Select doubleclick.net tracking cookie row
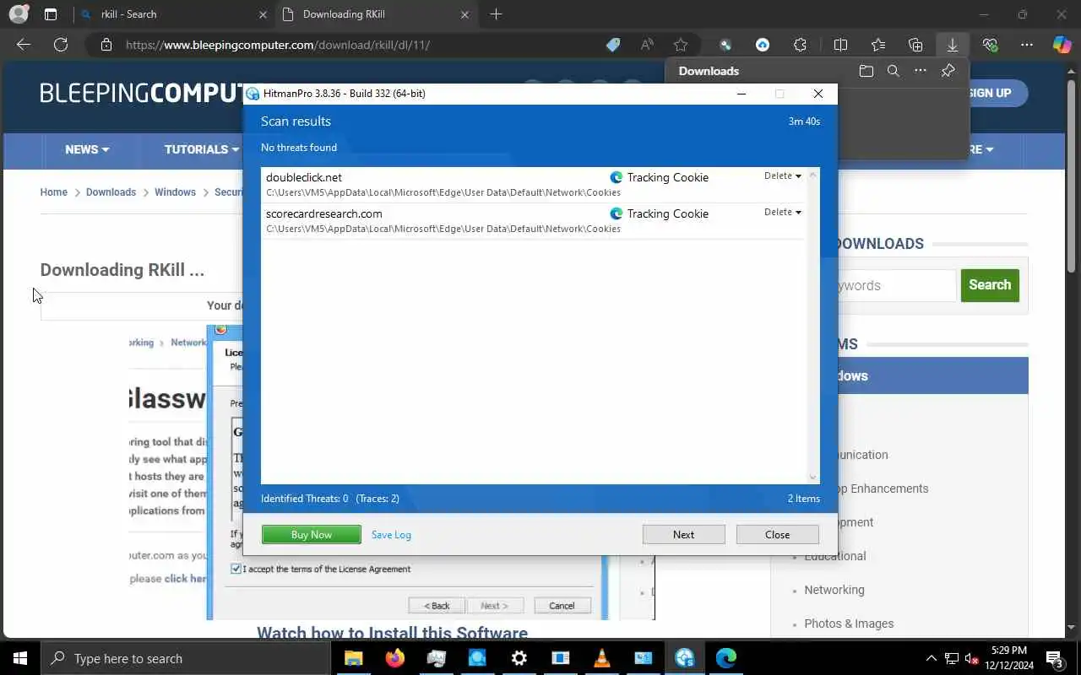 pyautogui.click(x=534, y=185)
